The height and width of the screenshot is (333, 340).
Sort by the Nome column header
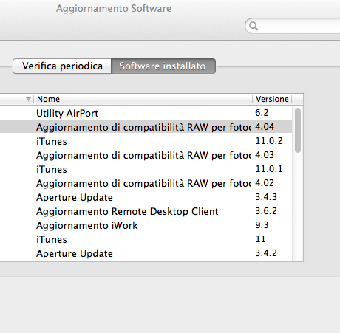tap(143, 99)
